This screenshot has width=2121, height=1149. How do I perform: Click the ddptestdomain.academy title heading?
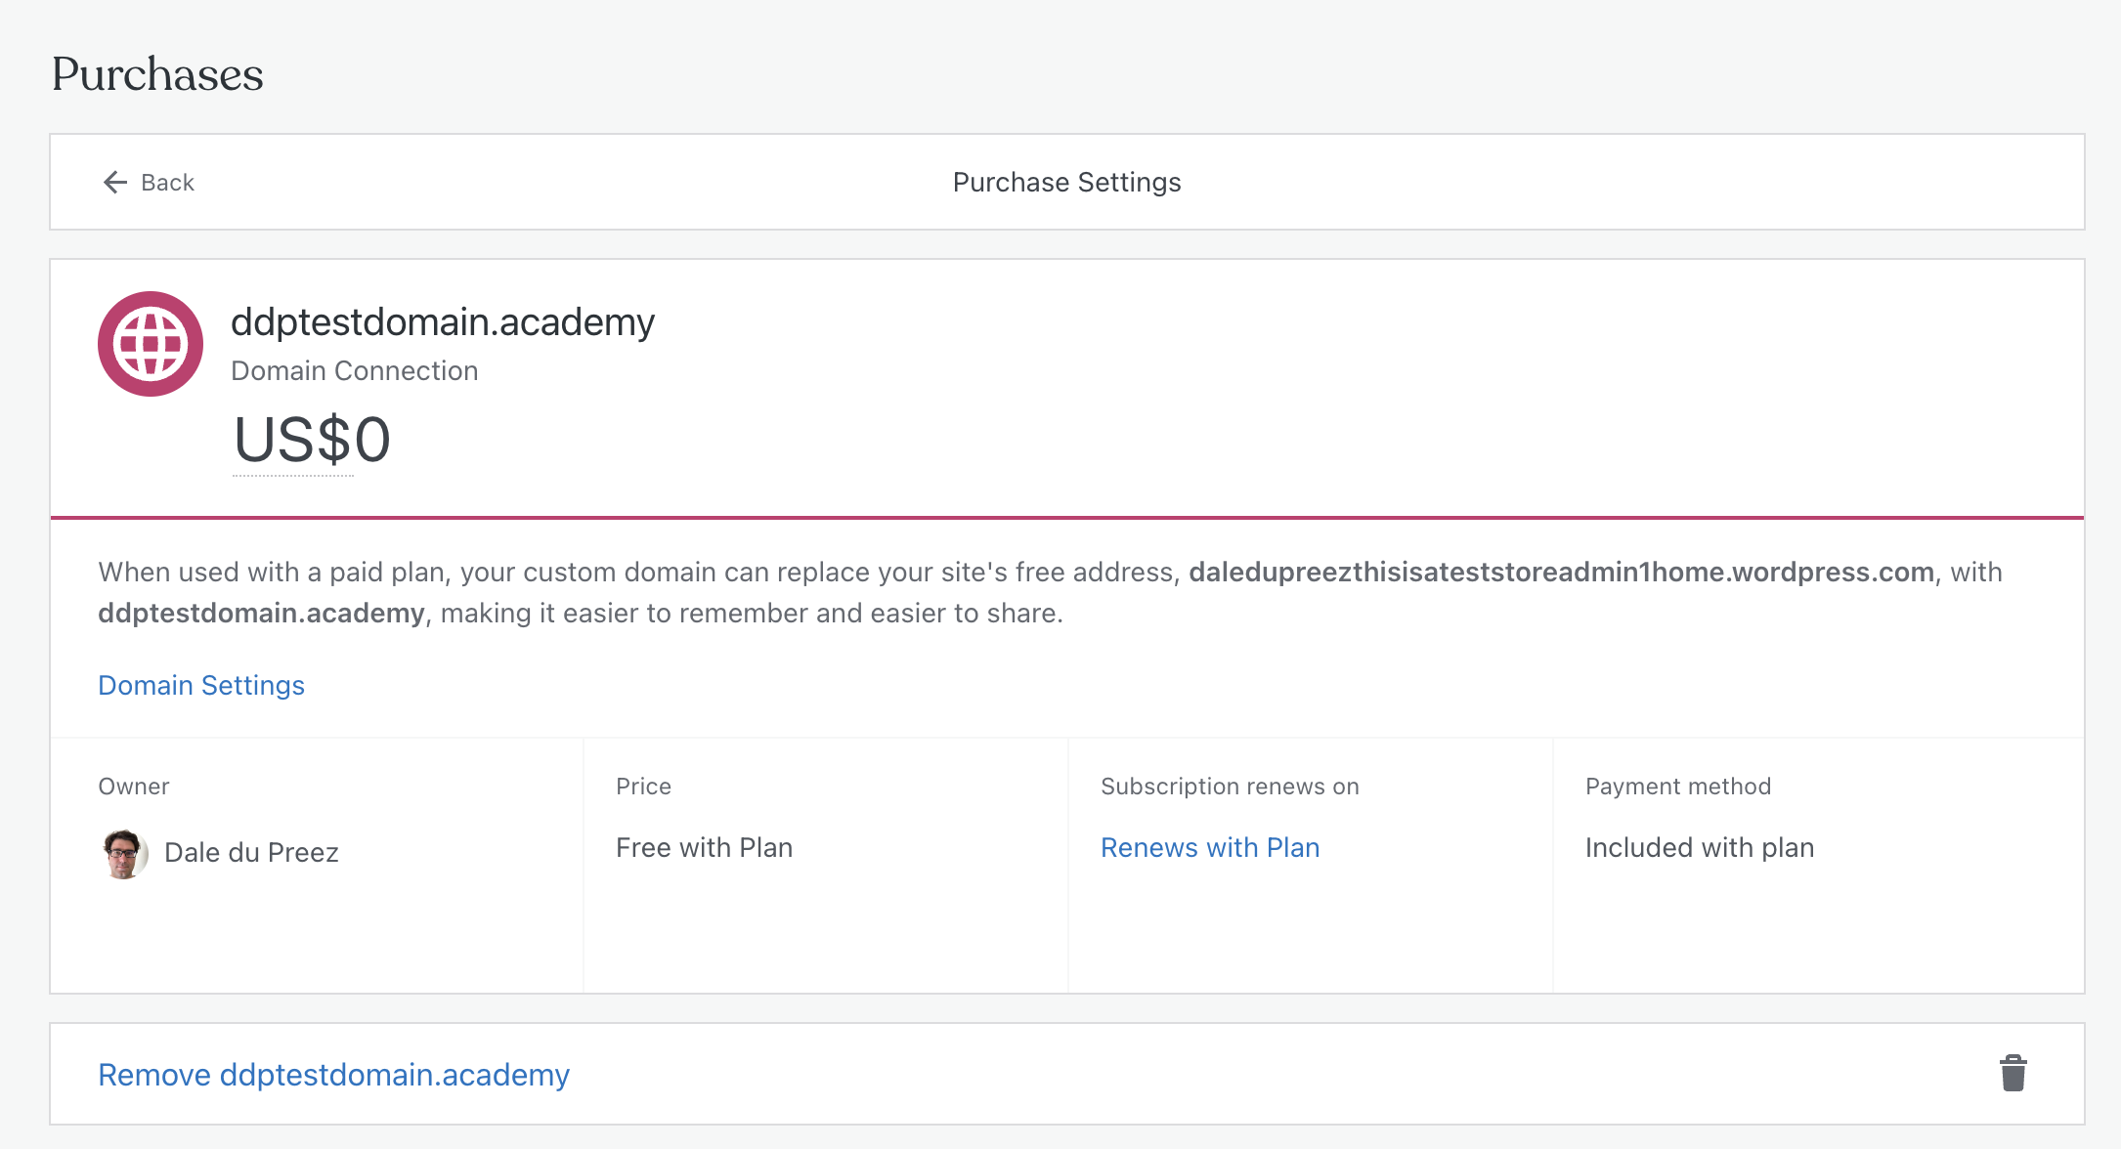(443, 322)
